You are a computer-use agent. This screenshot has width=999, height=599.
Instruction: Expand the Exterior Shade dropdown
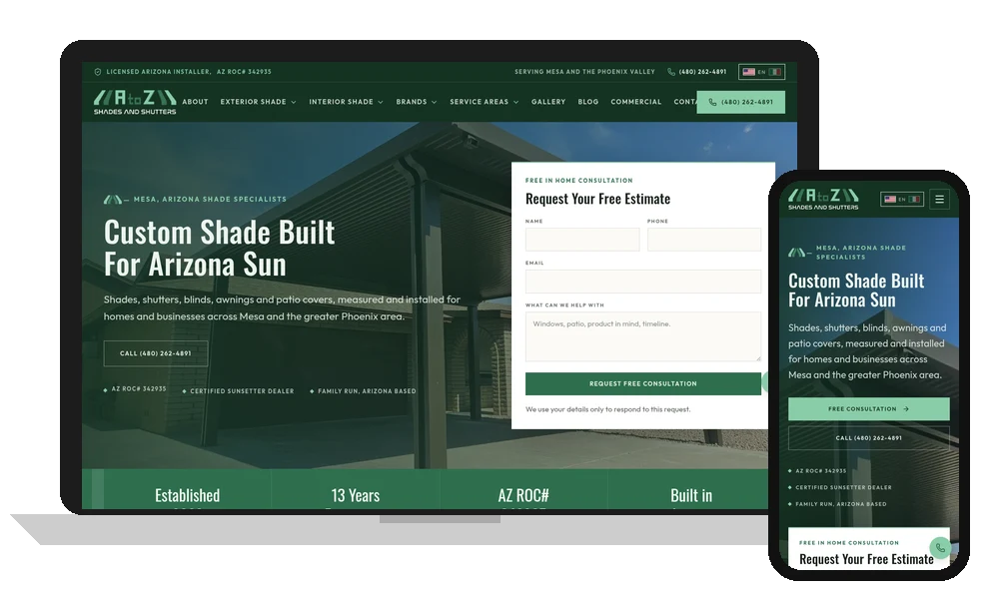tap(258, 102)
